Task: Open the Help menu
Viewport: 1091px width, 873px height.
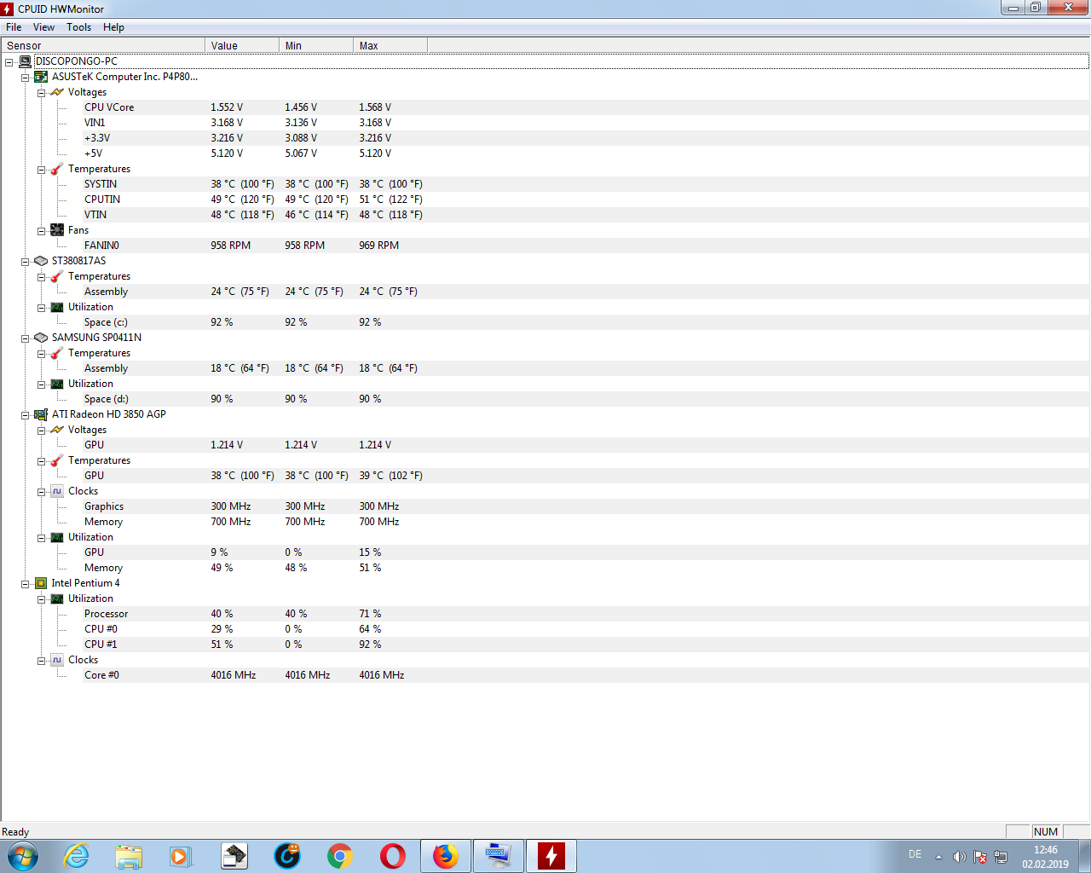Action: [113, 27]
